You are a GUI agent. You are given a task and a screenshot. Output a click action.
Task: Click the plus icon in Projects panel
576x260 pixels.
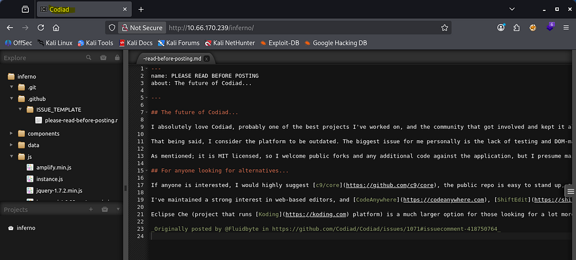pos(90,210)
